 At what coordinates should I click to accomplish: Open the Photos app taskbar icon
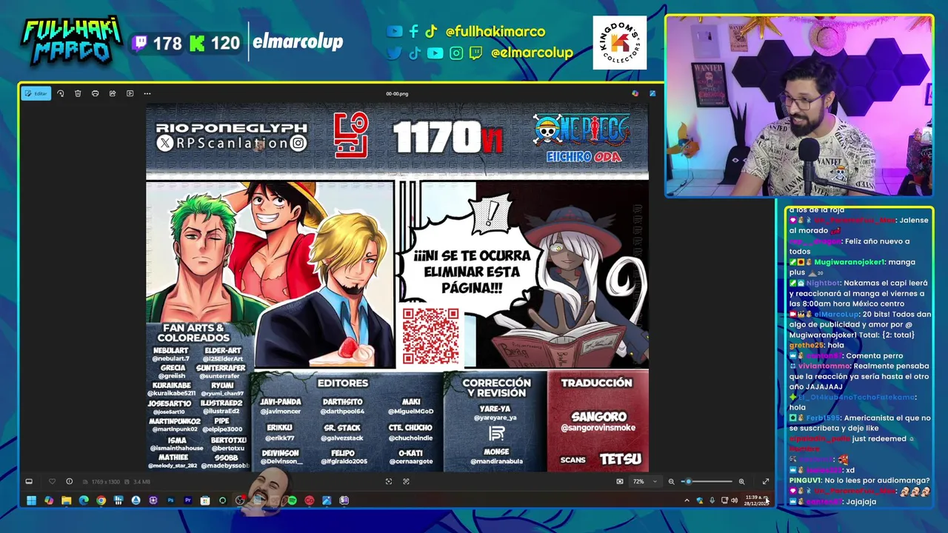pos(327,500)
